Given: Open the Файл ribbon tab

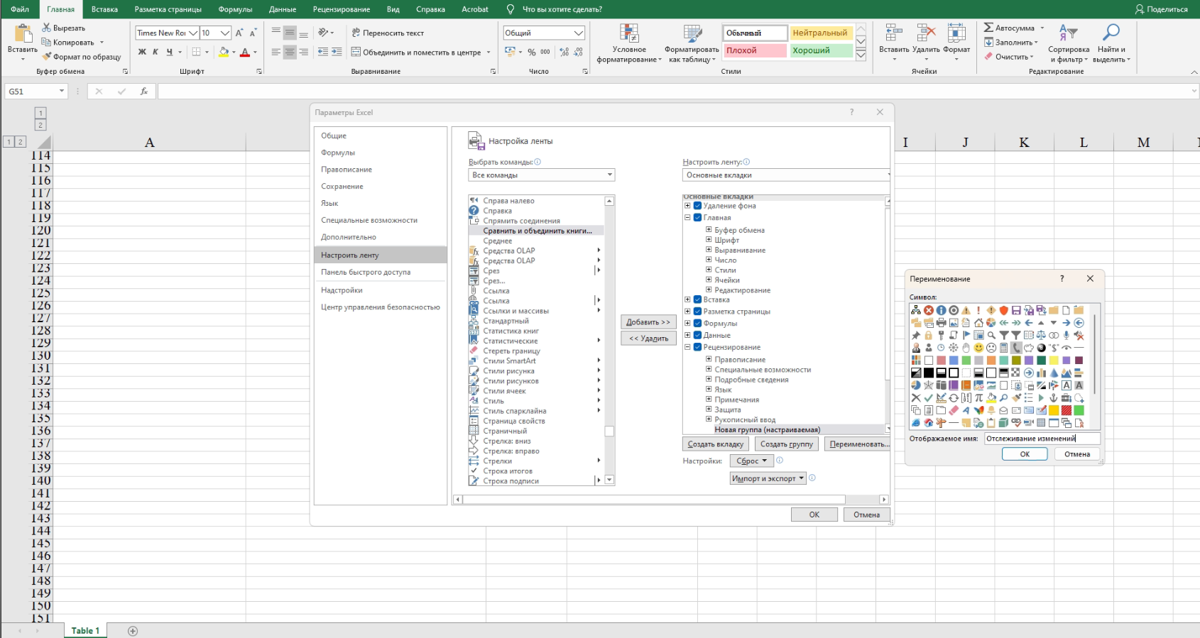Looking at the screenshot, I should (x=20, y=9).
